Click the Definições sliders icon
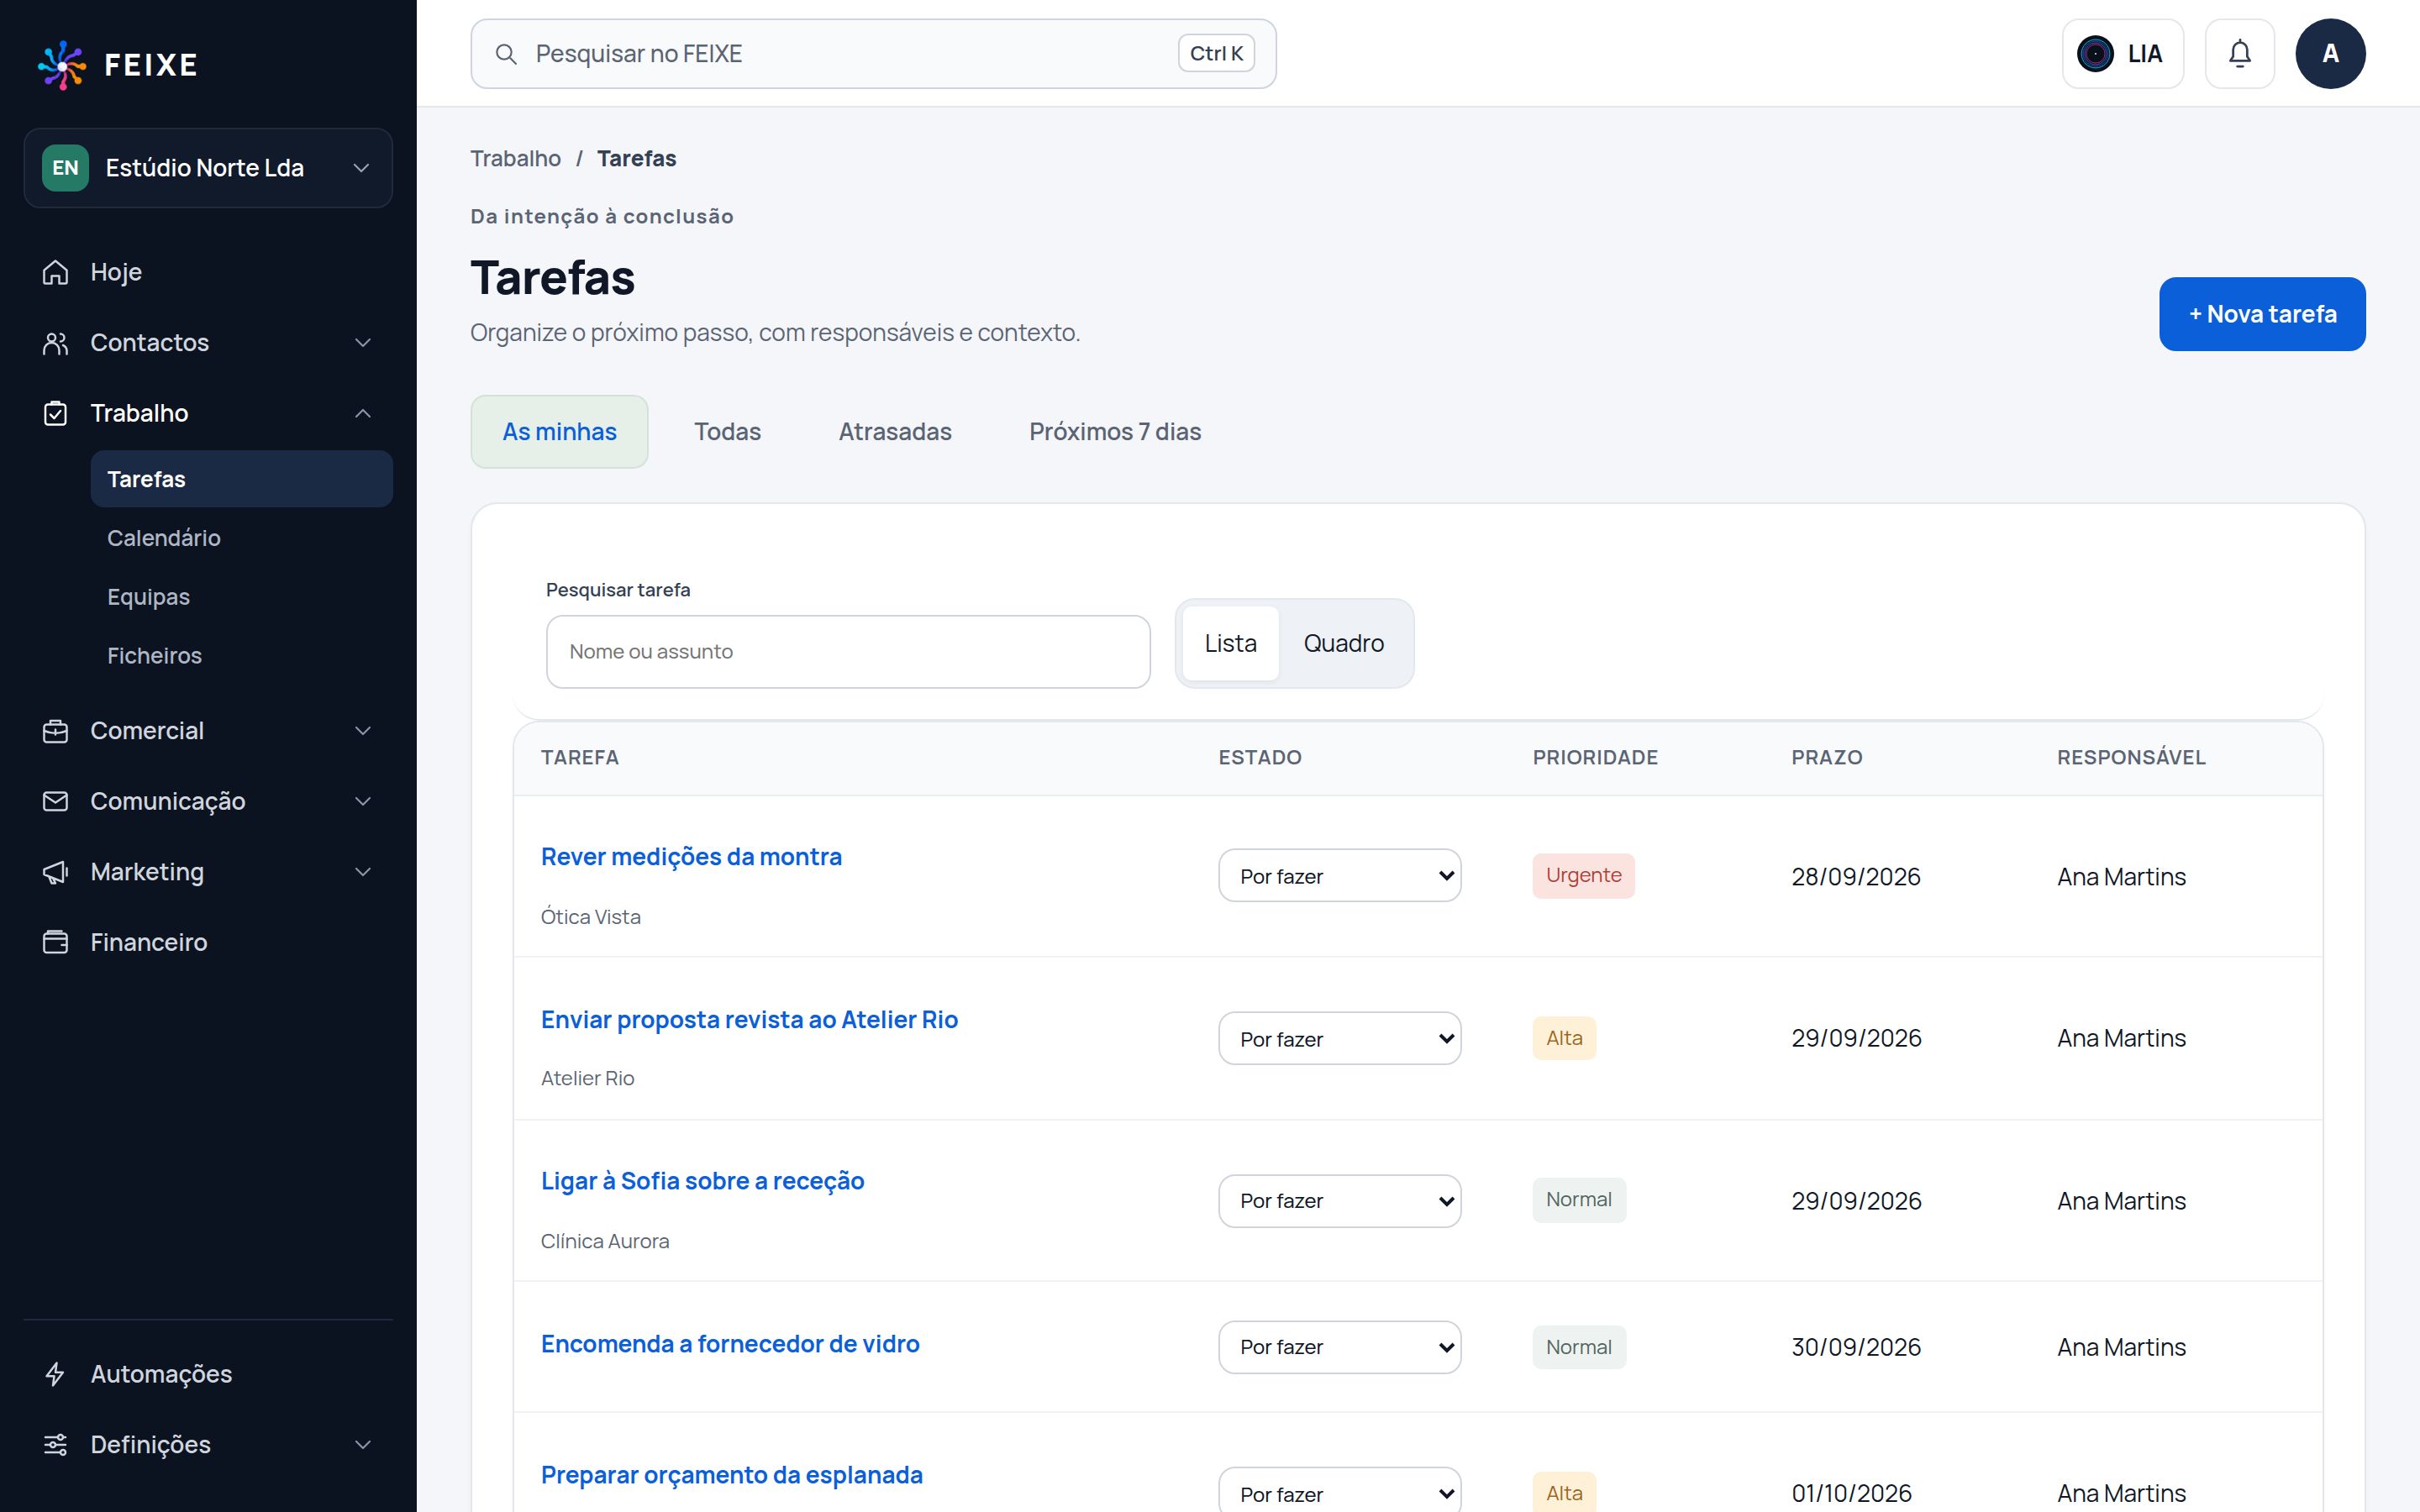The image size is (2420, 1512). (x=56, y=1444)
